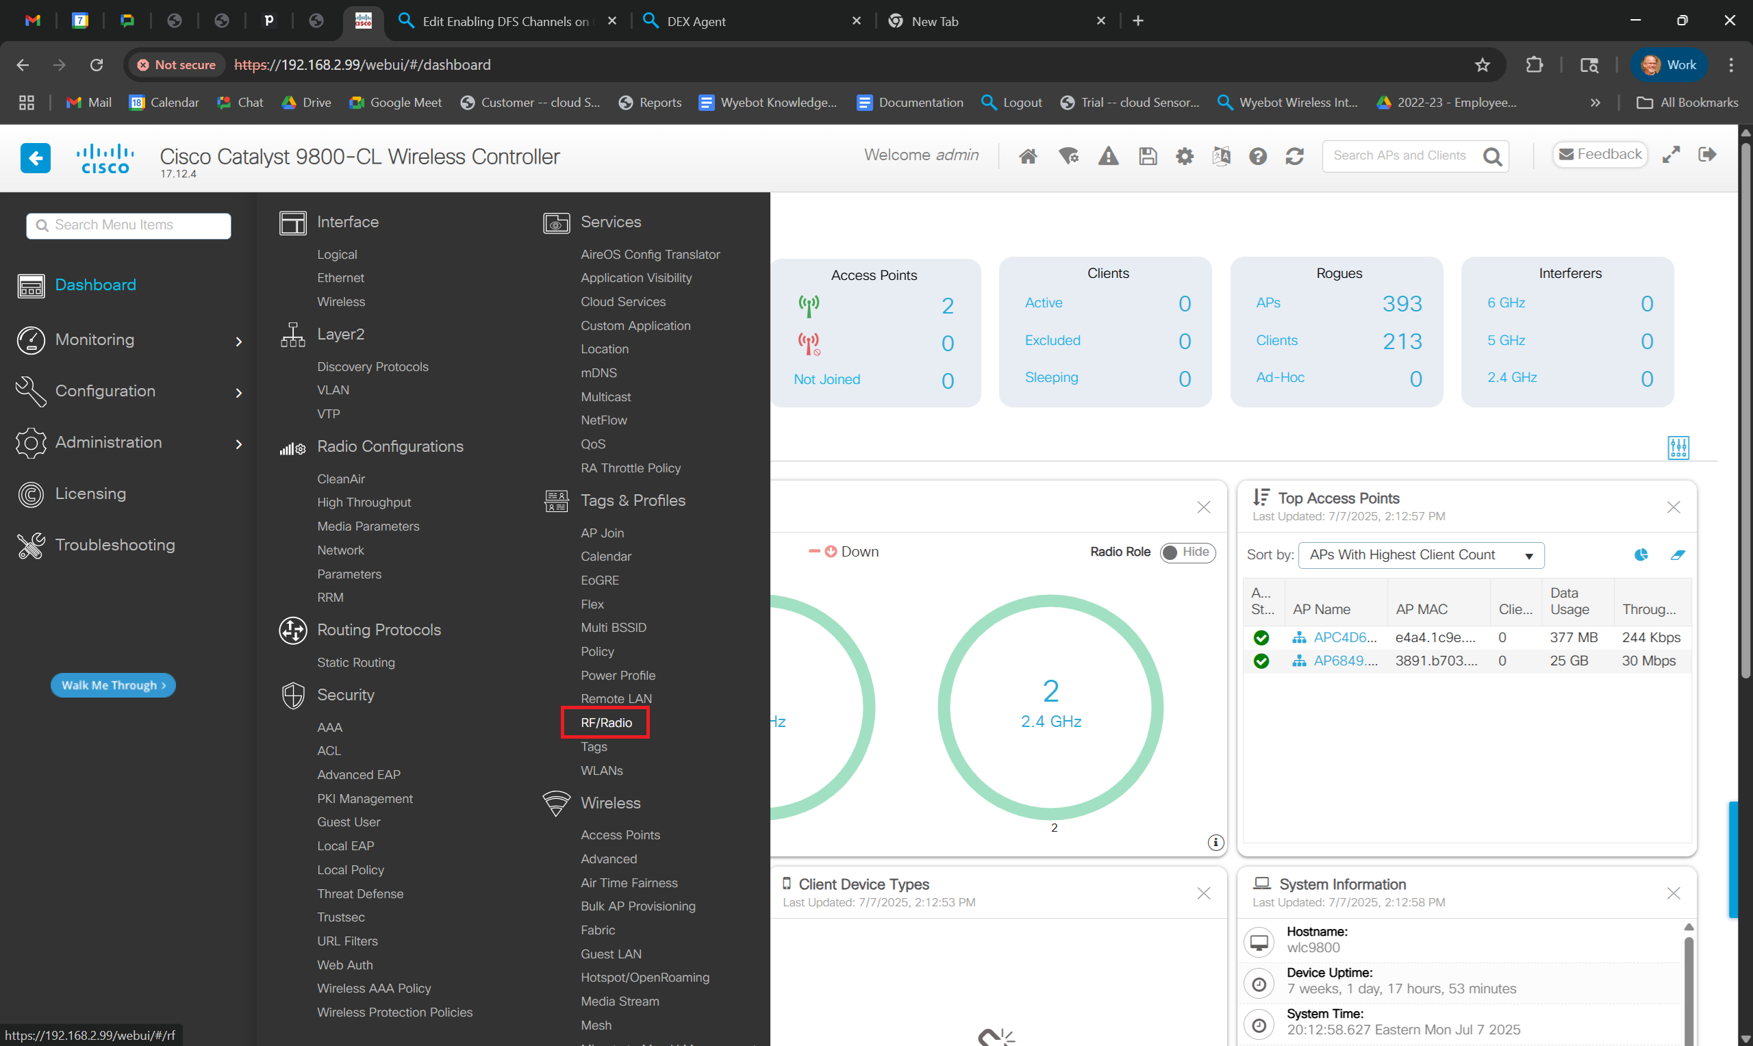Click the fullscreen expand arrows icon

pos(1672,154)
